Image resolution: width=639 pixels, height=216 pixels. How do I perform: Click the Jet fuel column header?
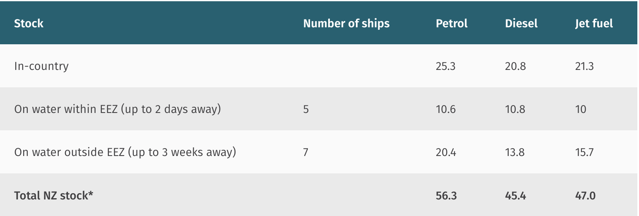[594, 24]
